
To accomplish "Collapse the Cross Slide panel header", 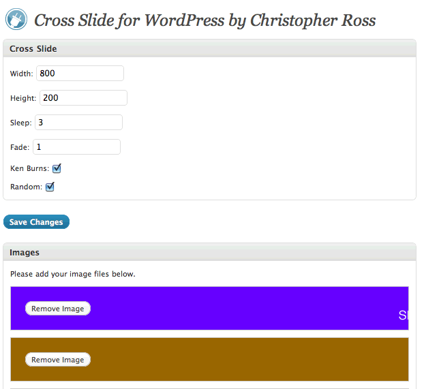I will pos(209,48).
